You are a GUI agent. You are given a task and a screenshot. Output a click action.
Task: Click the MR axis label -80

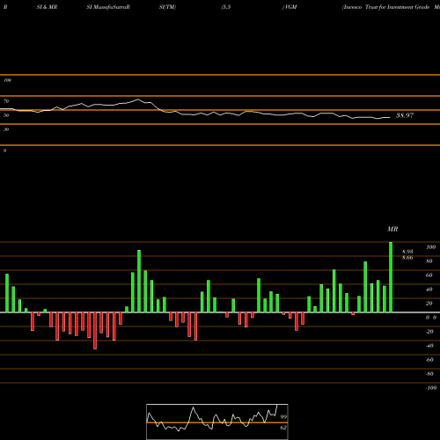point(429,374)
